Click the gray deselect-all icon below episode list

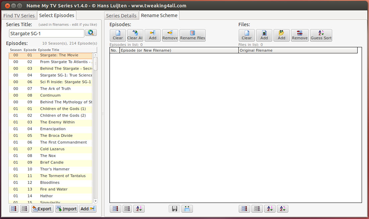click(x=24, y=209)
